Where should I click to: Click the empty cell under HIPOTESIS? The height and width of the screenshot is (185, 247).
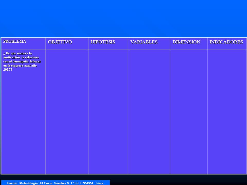click(108, 112)
